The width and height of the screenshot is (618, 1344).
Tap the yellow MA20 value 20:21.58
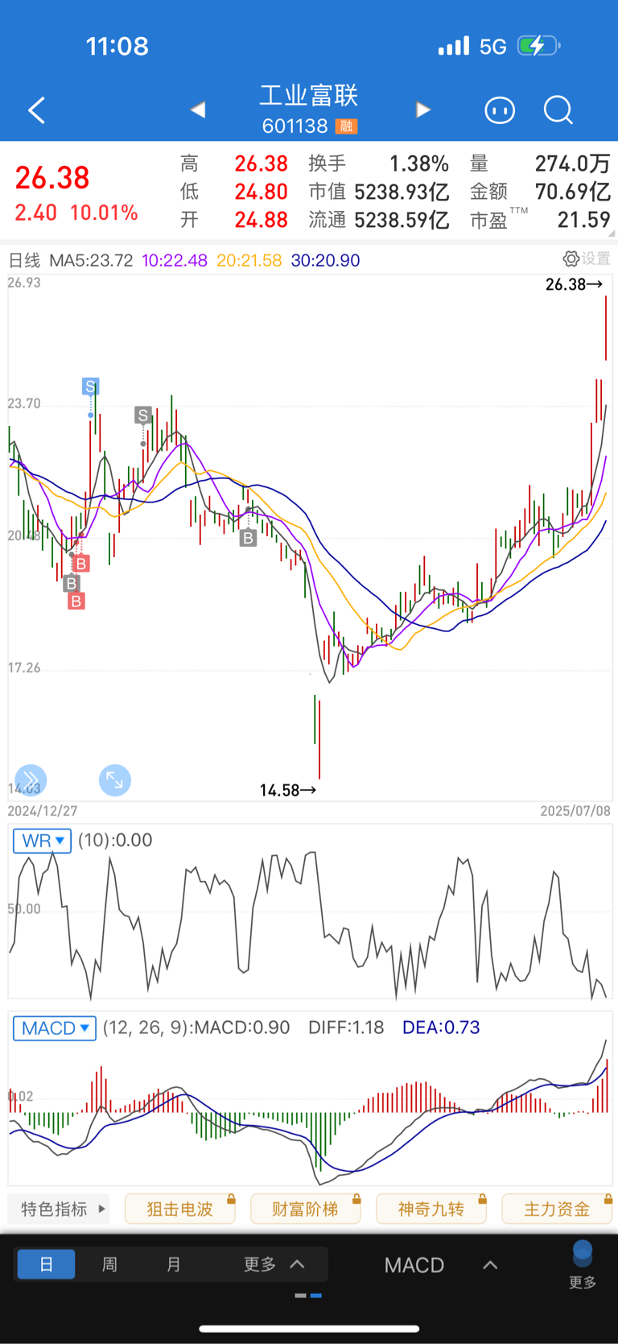click(249, 260)
